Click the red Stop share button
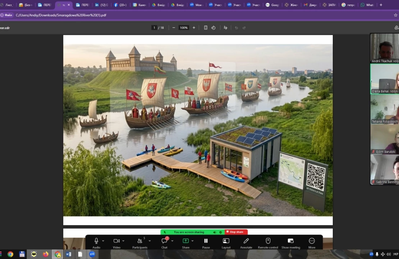The width and height of the screenshot is (399, 259). tap(236, 232)
